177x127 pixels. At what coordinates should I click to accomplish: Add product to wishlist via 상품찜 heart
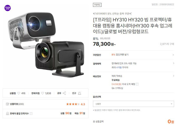(x=19, y=93)
